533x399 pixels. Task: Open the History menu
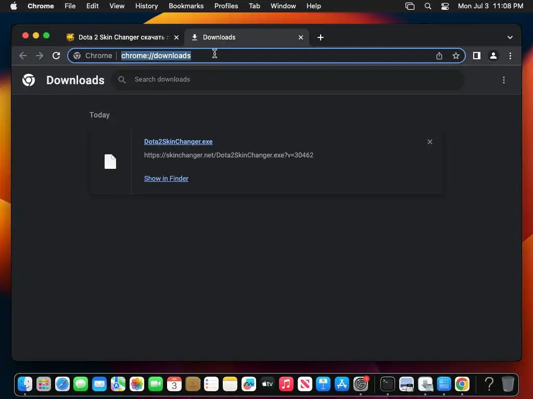pyautogui.click(x=146, y=6)
